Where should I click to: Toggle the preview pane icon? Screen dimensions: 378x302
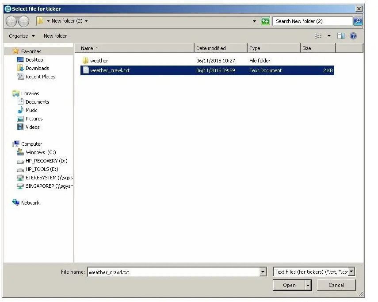pos(341,36)
